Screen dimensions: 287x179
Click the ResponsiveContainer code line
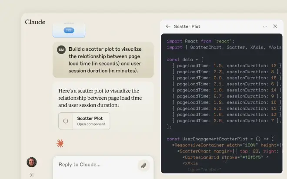pyautogui.click(x=227, y=145)
